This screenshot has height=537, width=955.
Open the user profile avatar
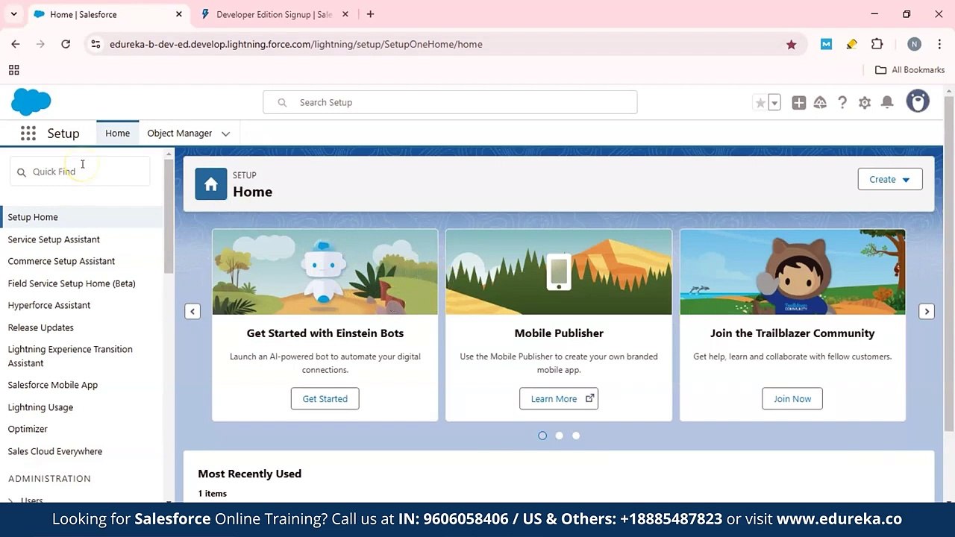[x=918, y=101]
